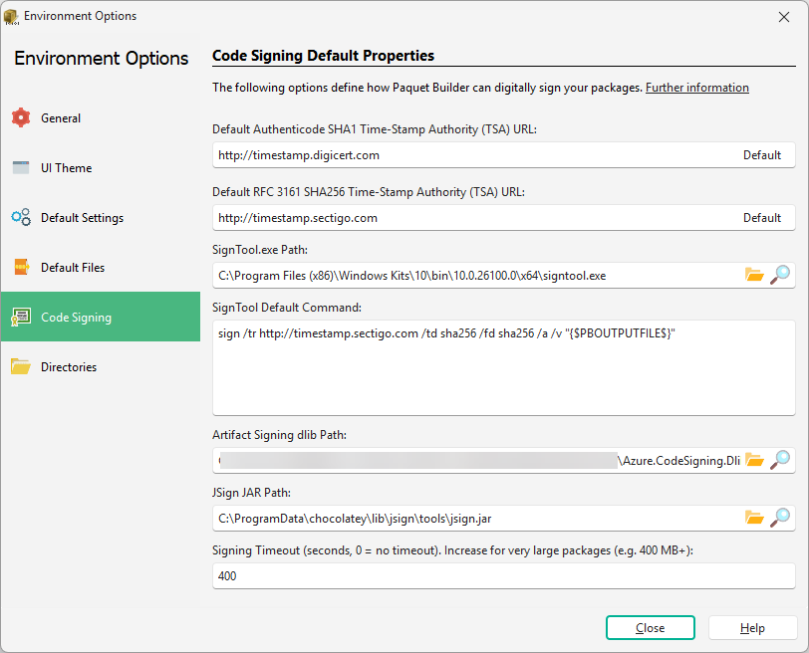Image resolution: width=809 pixels, height=653 pixels.
Task: Click the Default RFC 3161 SHA256 TSA label
Action: [369, 192]
